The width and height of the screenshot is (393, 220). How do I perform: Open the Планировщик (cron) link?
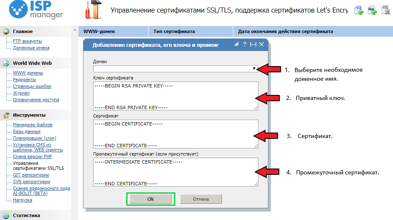[x=34, y=138]
